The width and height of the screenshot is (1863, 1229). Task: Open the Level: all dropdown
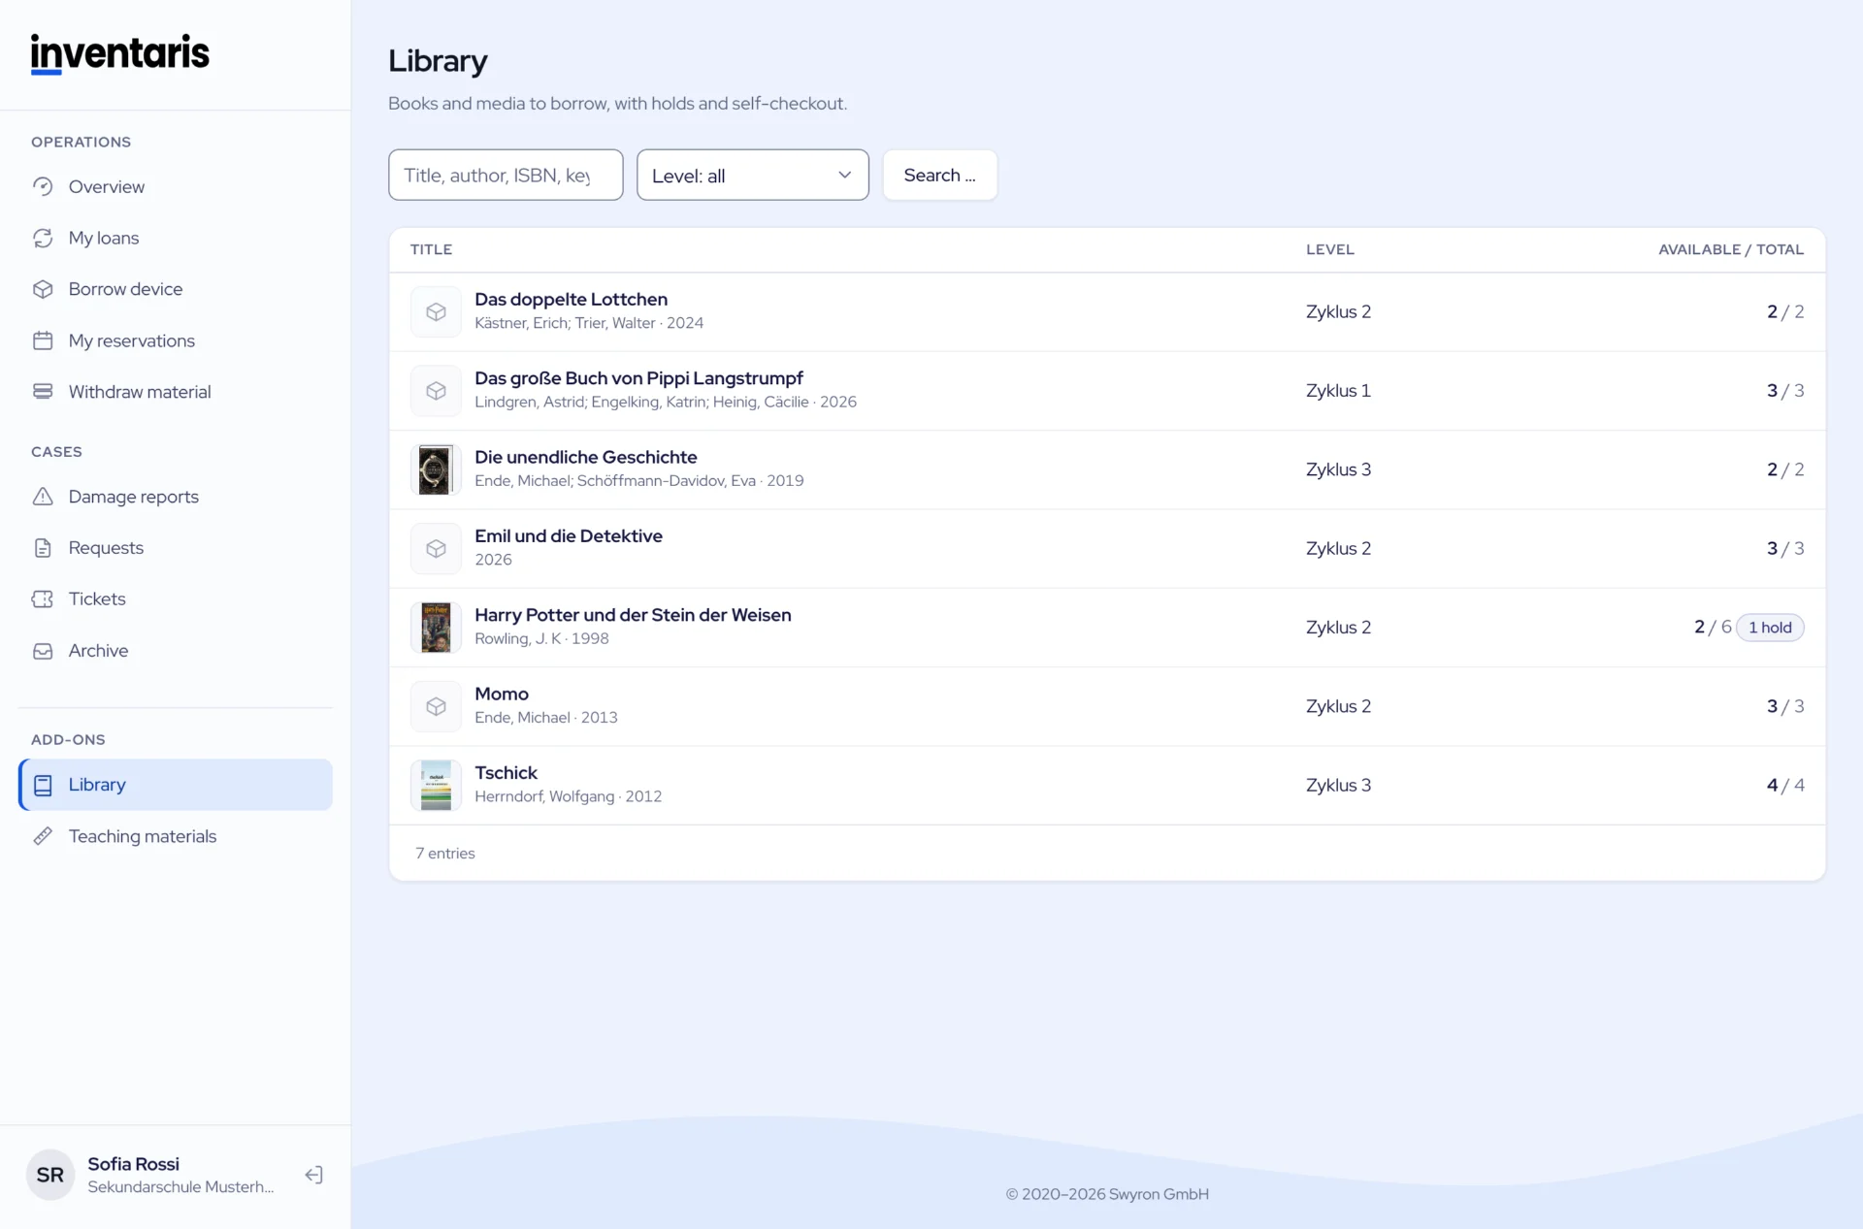752,176
